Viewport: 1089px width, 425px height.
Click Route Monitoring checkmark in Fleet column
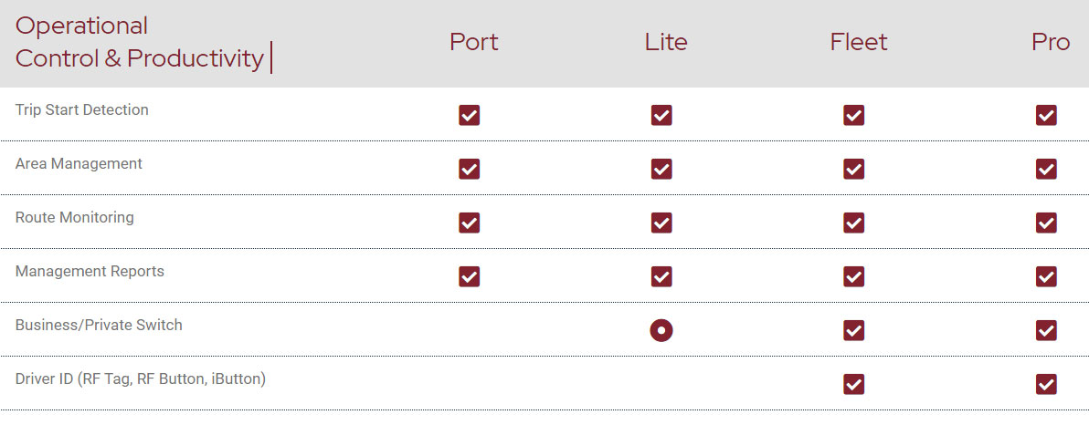(x=854, y=223)
